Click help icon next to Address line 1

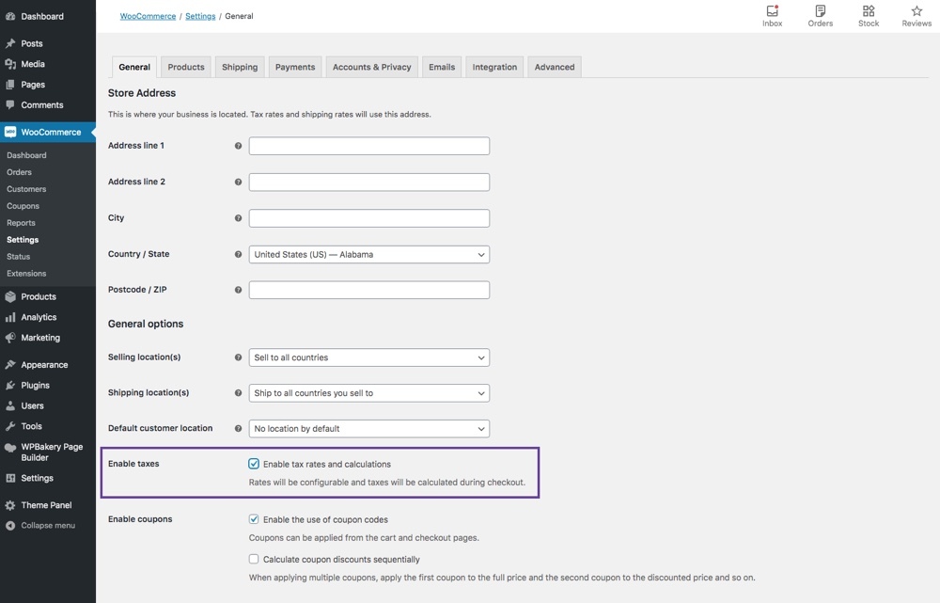point(238,146)
